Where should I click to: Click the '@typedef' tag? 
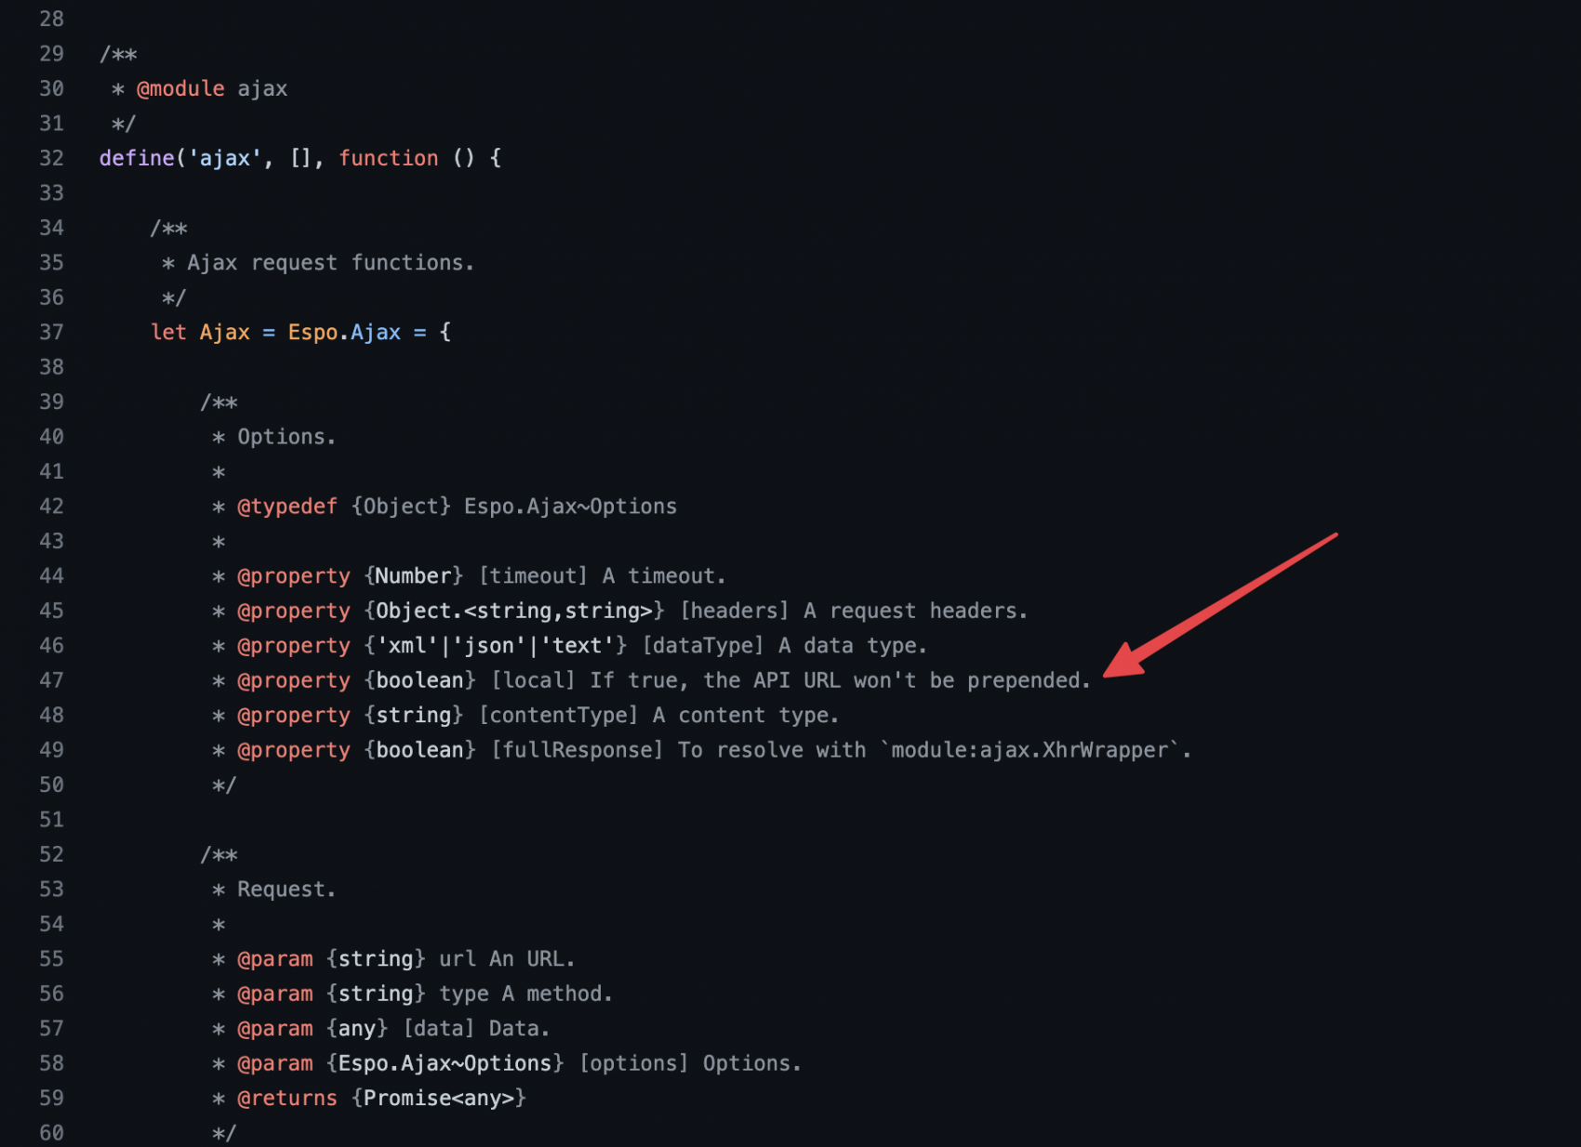[287, 507]
